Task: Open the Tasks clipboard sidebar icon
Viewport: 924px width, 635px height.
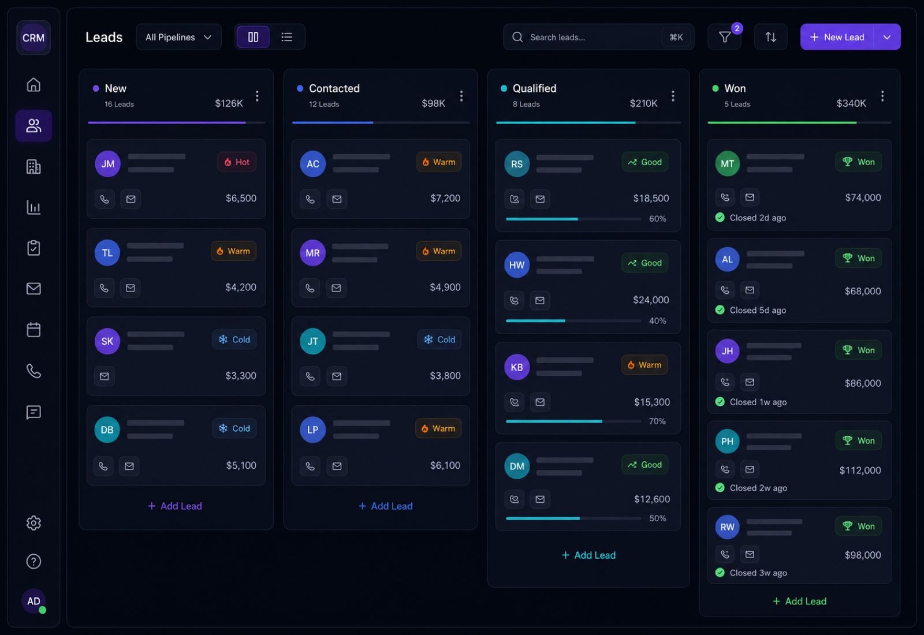Action: (33, 248)
